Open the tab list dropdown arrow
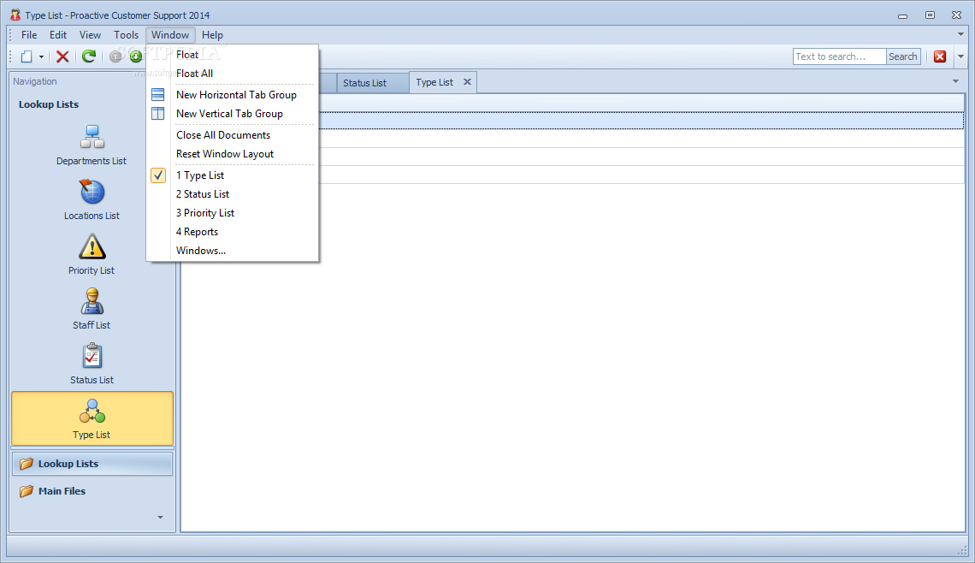 click(955, 81)
